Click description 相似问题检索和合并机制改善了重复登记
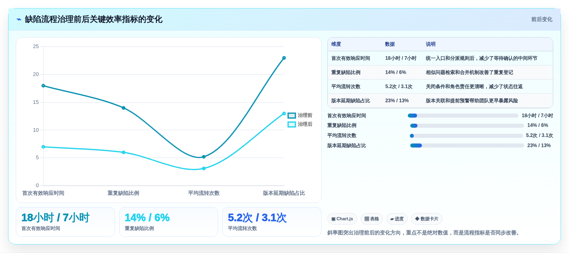This screenshot has height=253, width=569. pyautogui.click(x=470, y=72)
